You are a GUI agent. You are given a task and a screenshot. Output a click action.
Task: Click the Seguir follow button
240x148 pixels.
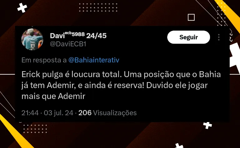coord(188,37)
